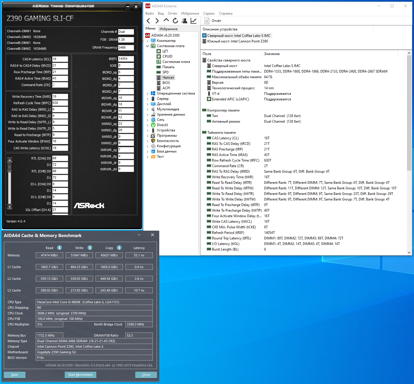Image resolution: width=414 pixels, height=384 pixels.
Task: Open the Вид menu
Action: coord(161,13)
